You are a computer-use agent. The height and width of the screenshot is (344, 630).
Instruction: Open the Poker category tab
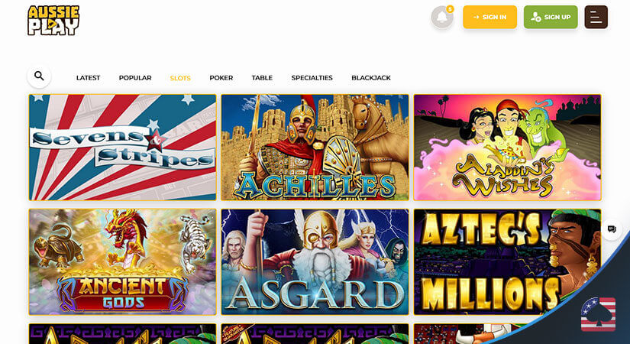tap(221, 78)
